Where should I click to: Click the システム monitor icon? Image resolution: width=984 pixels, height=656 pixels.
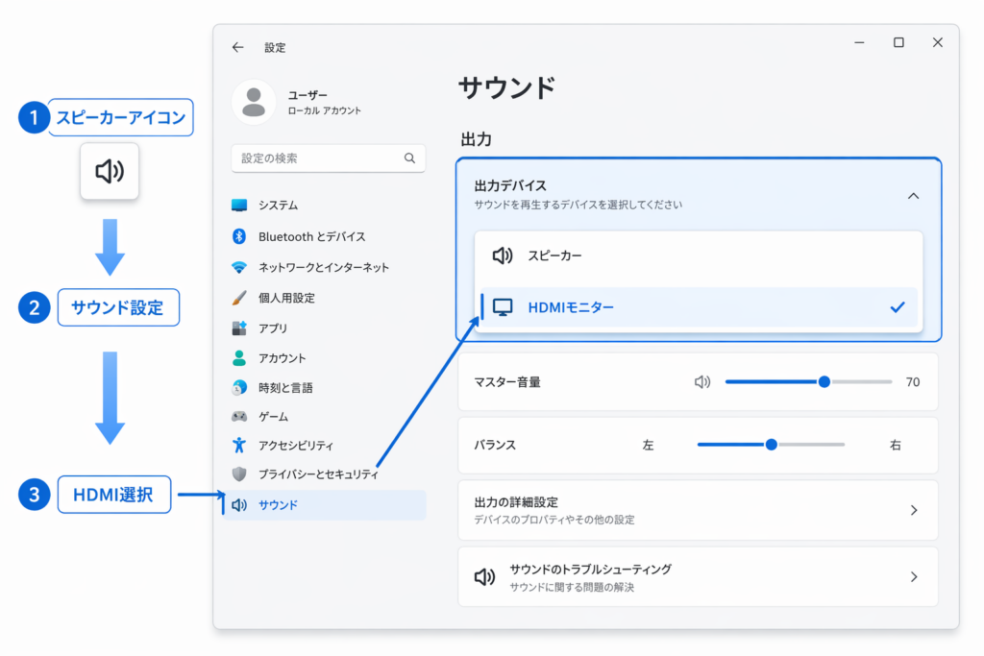pyautogui.click(x=239, y=206)
